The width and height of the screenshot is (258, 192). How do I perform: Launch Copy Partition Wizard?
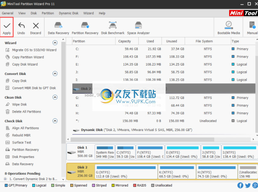(25, 57)
